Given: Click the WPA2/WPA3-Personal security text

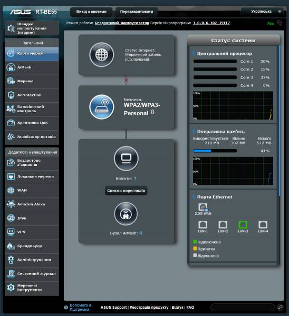Looking at the screenshot, I should (x=142, y=109).
